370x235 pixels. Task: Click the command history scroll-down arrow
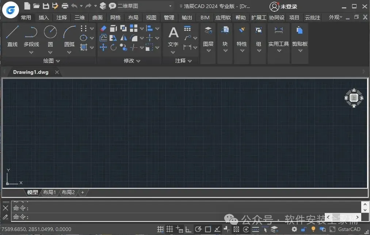coord(365,210)
